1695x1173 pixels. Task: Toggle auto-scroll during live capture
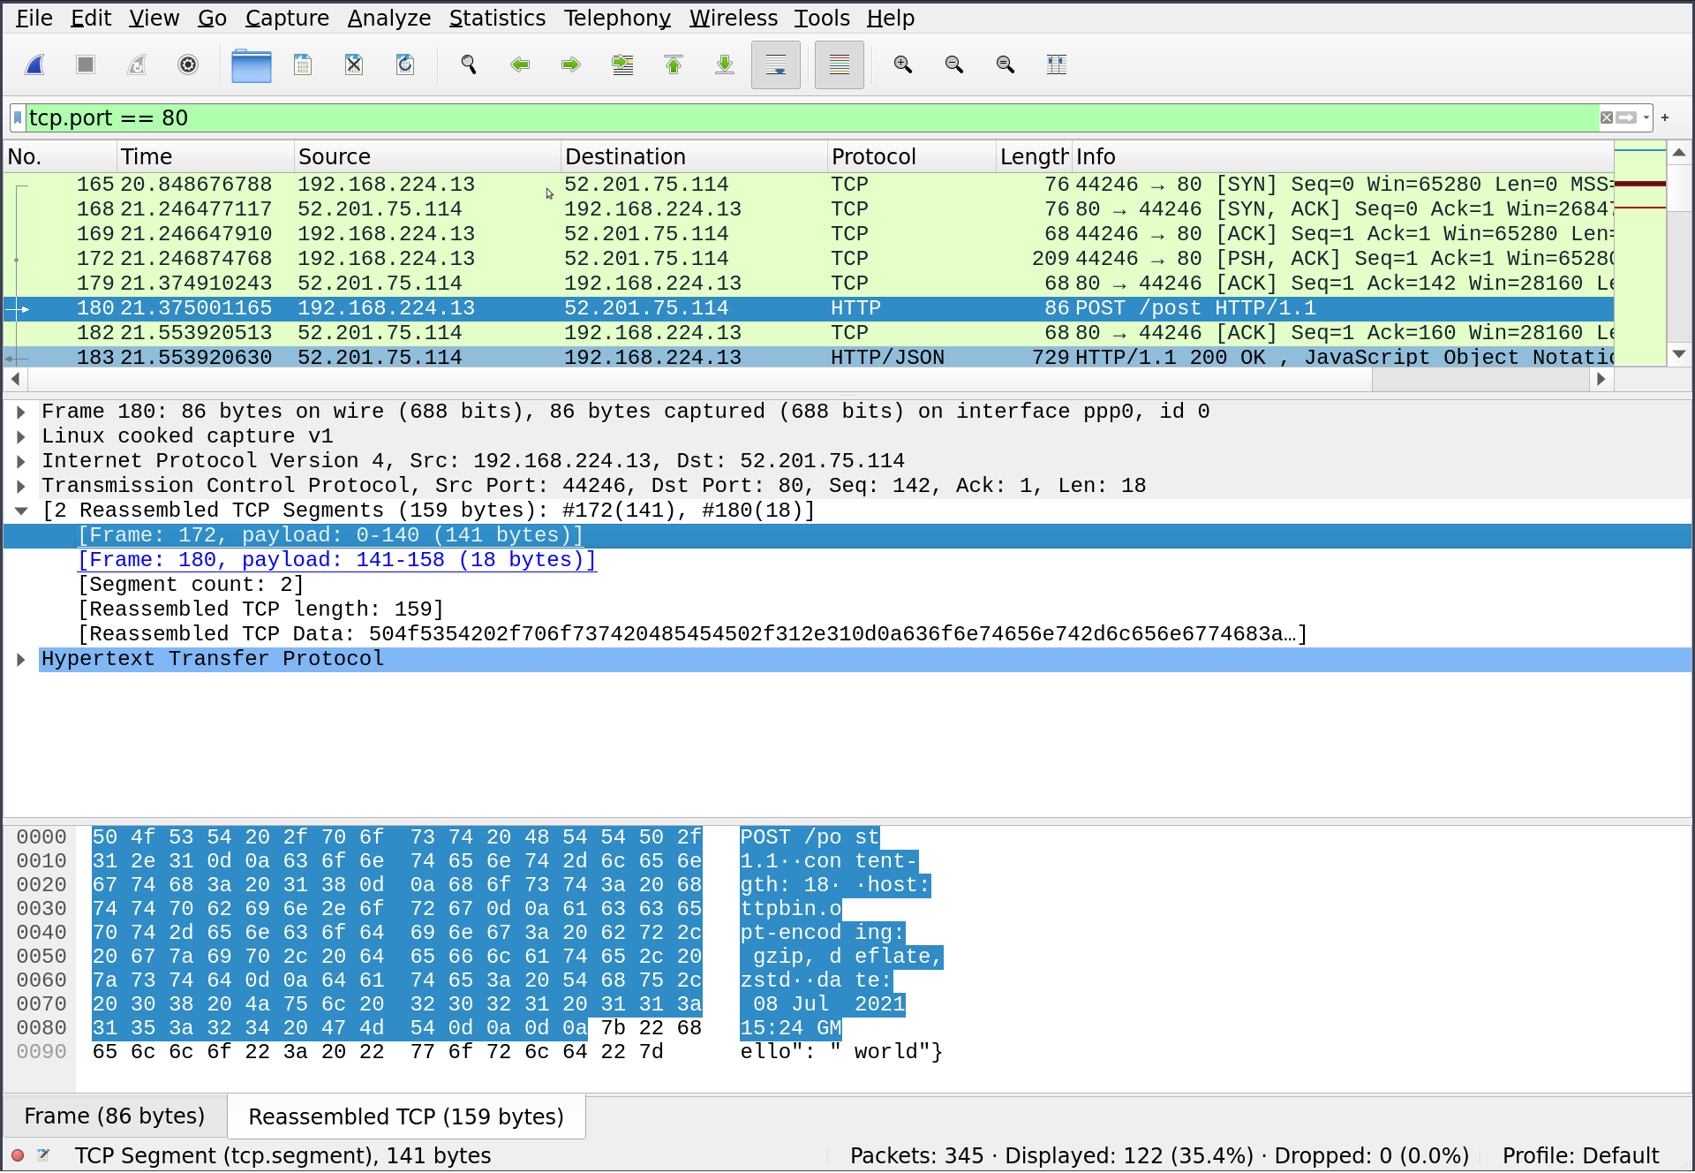click(x=775, y=64)
